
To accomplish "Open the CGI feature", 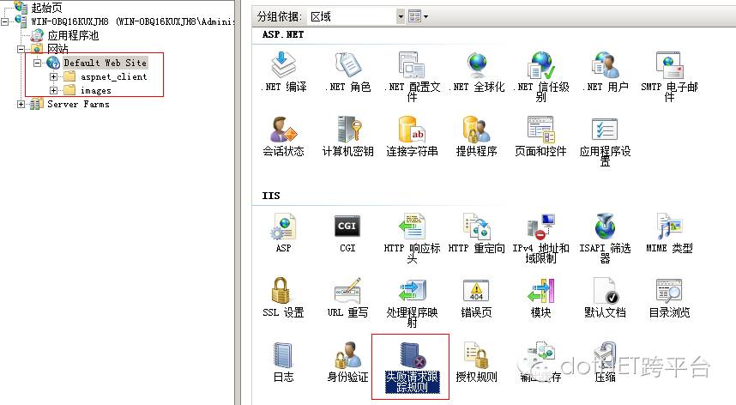I will (347, 233).
